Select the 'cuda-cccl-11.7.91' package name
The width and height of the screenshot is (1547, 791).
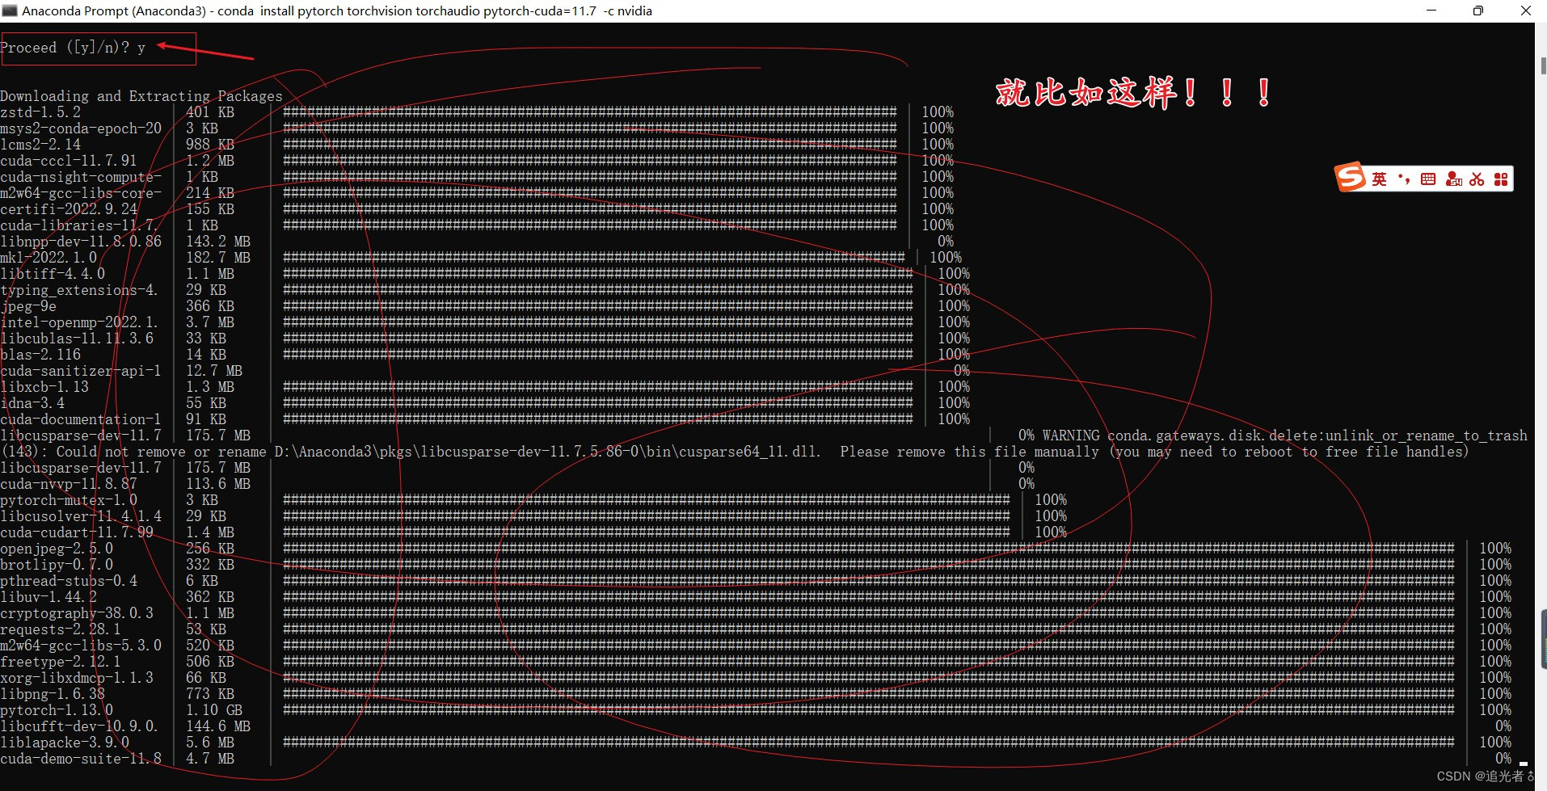69,161
